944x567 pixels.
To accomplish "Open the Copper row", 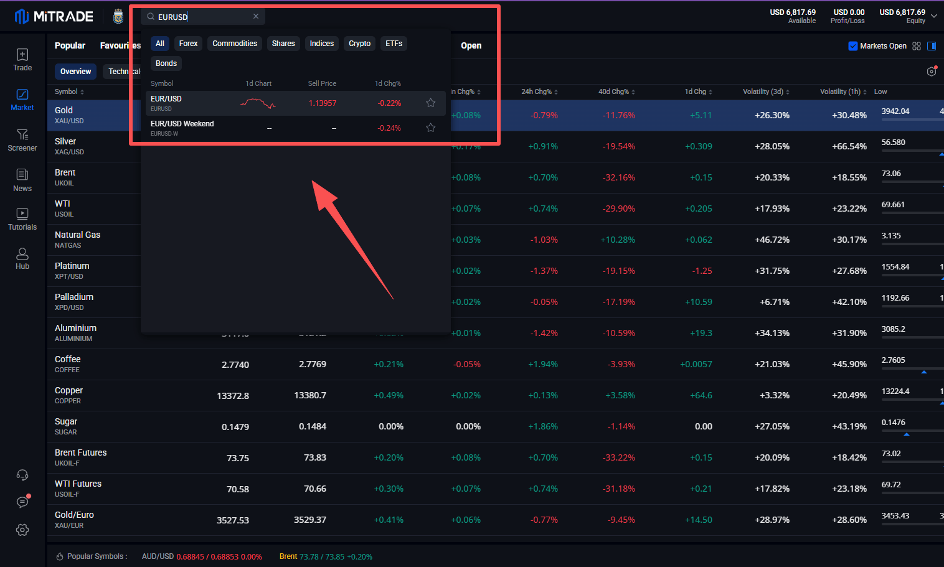I will tap(496, 395).
